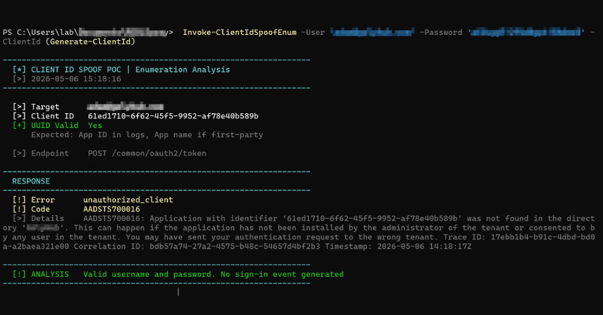Click the 2026-05-06 15:18:16 timestamp
Image resolution: width=603 pixels, height=315 pixels.
[x=76, y=79]
